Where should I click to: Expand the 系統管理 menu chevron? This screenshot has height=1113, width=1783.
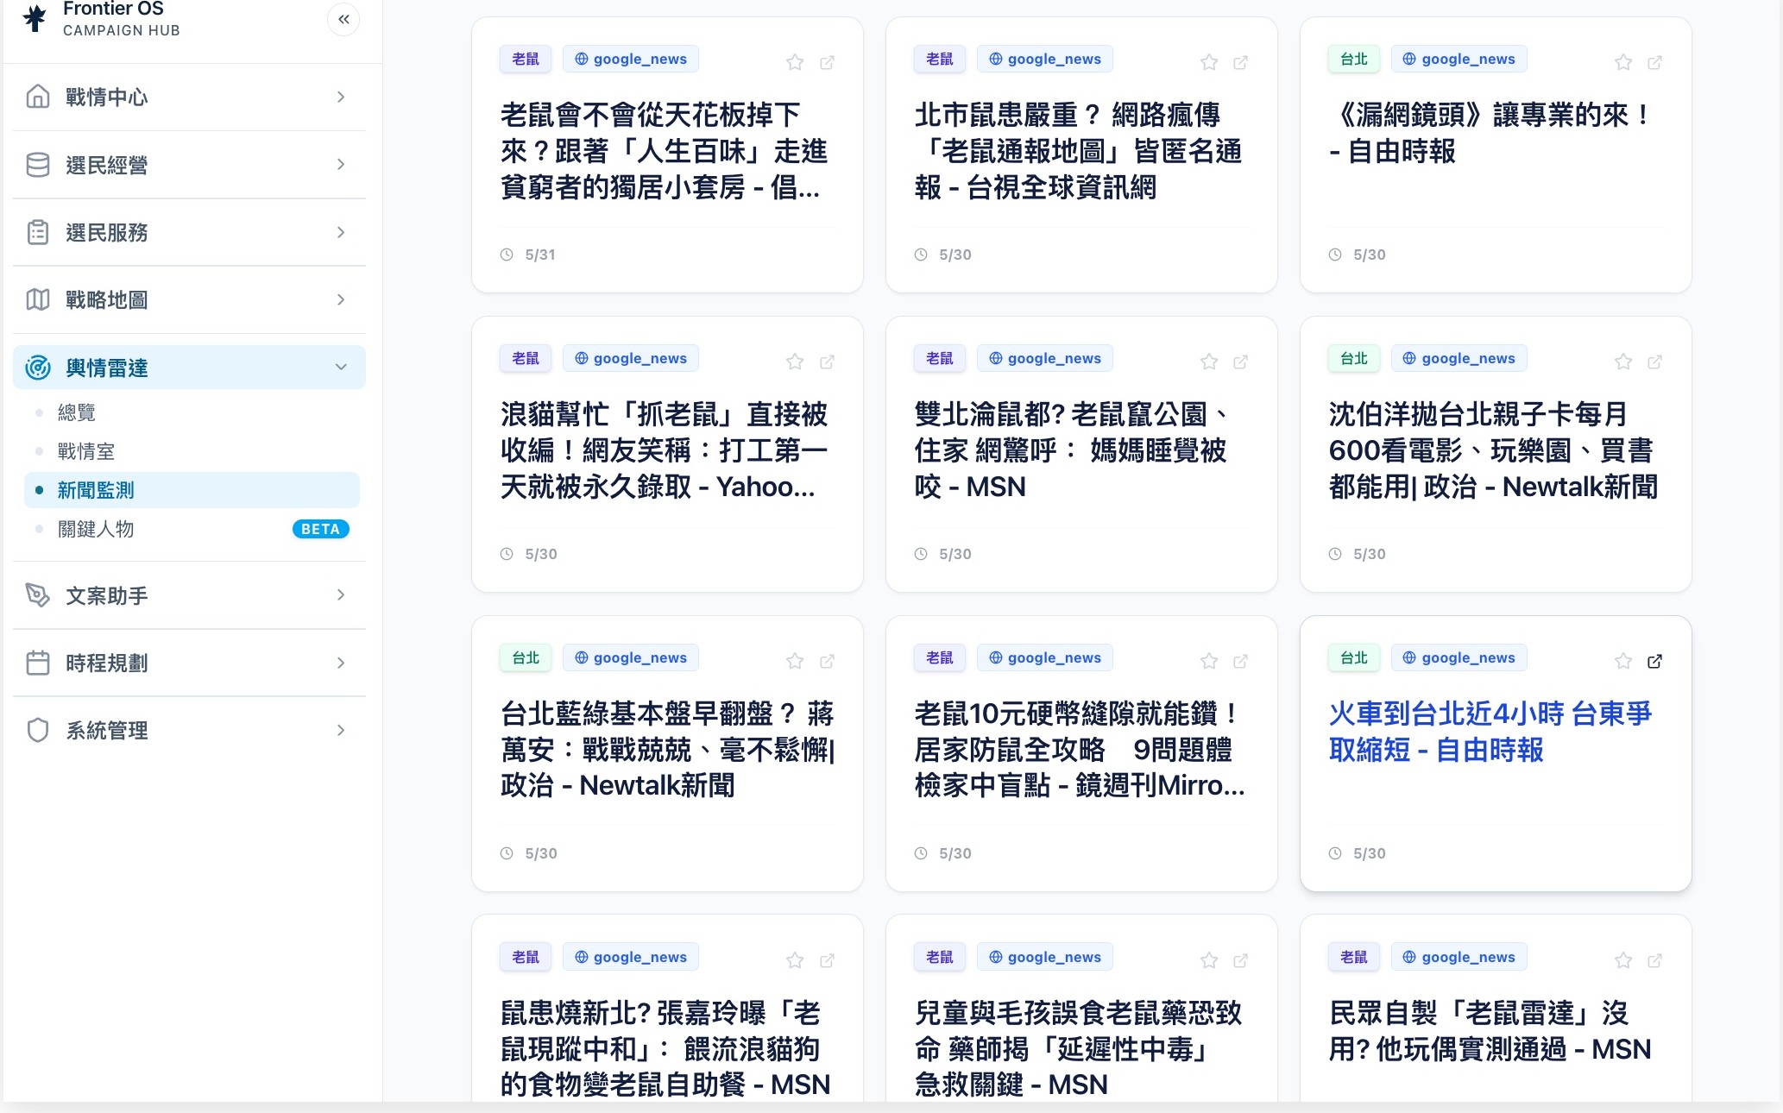pos(341,730)
